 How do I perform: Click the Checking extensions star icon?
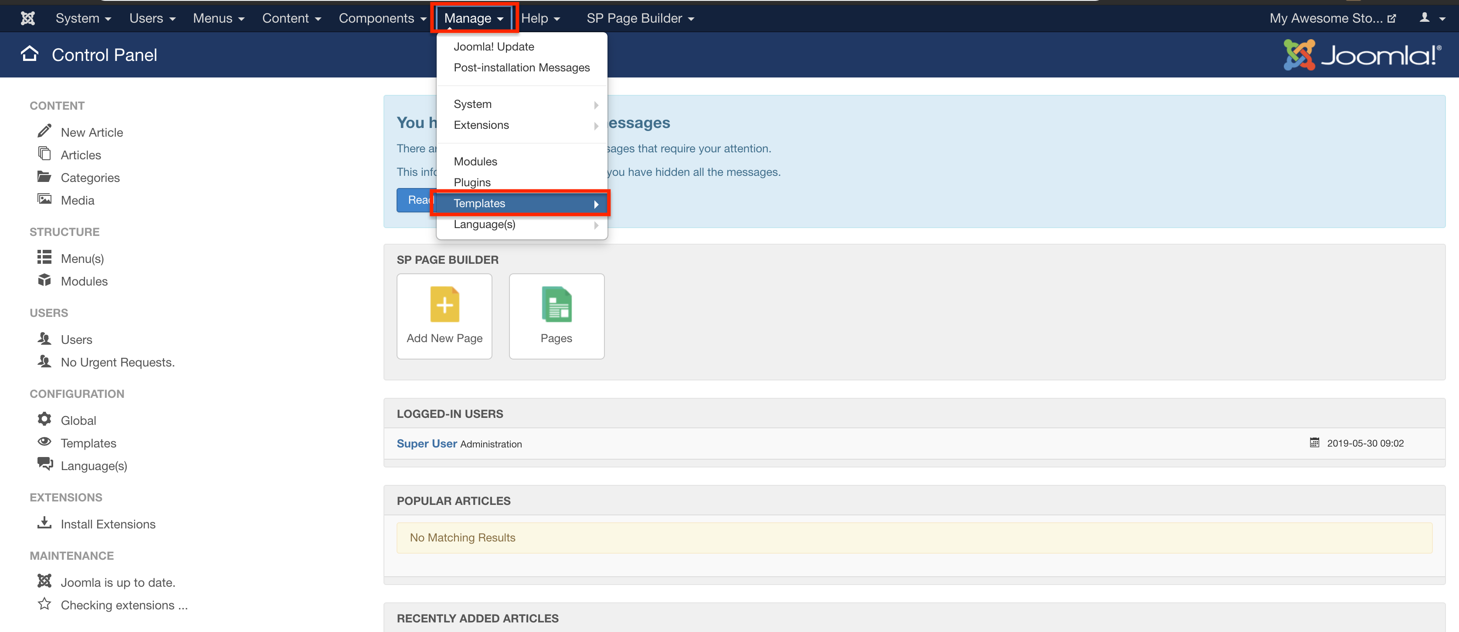(x=44, y=604)
